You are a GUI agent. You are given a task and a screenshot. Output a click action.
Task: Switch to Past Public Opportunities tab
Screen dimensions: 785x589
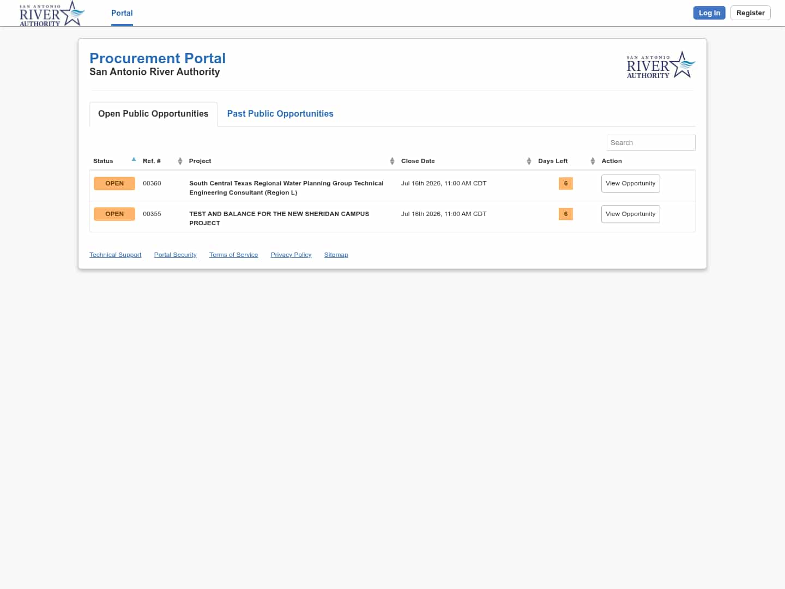tap(280, 113)
